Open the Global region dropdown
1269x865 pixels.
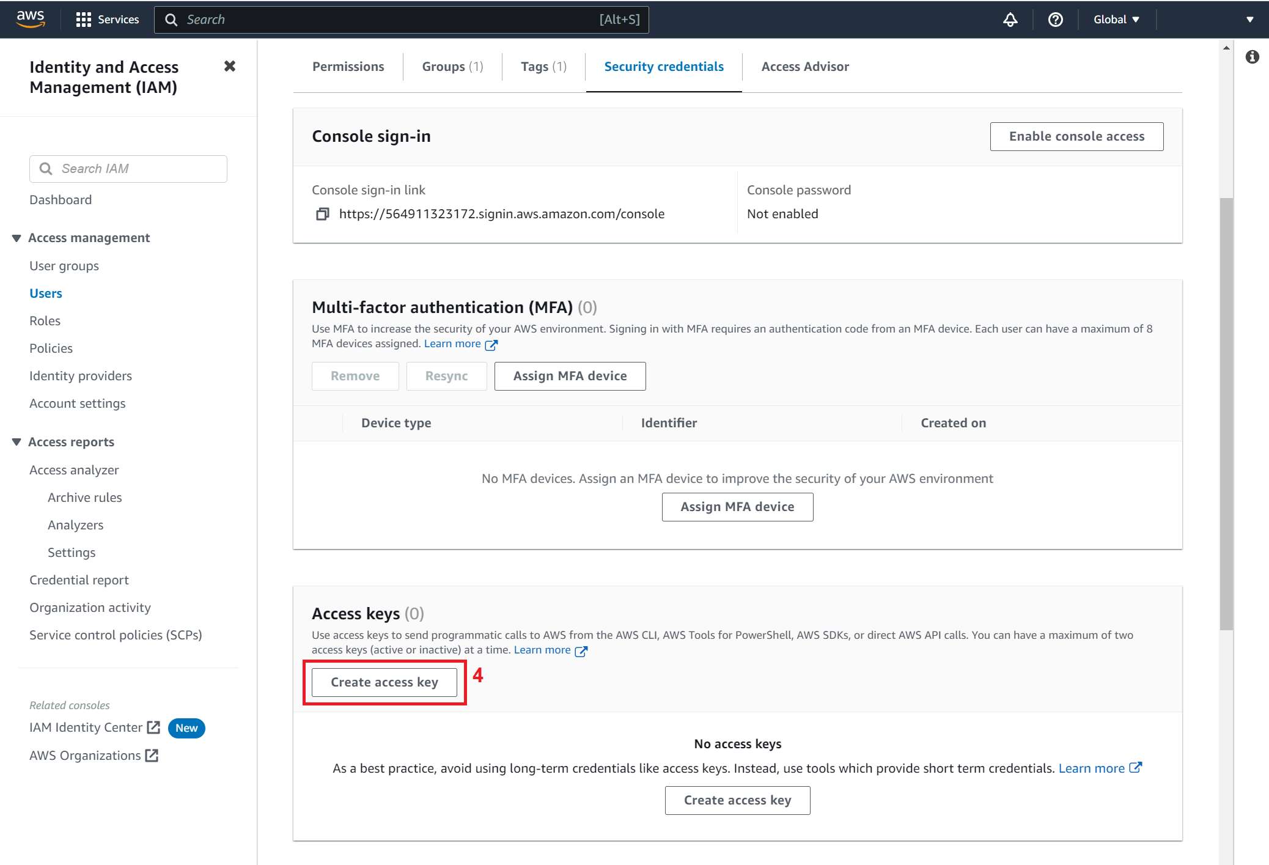tap(1116, 20)
